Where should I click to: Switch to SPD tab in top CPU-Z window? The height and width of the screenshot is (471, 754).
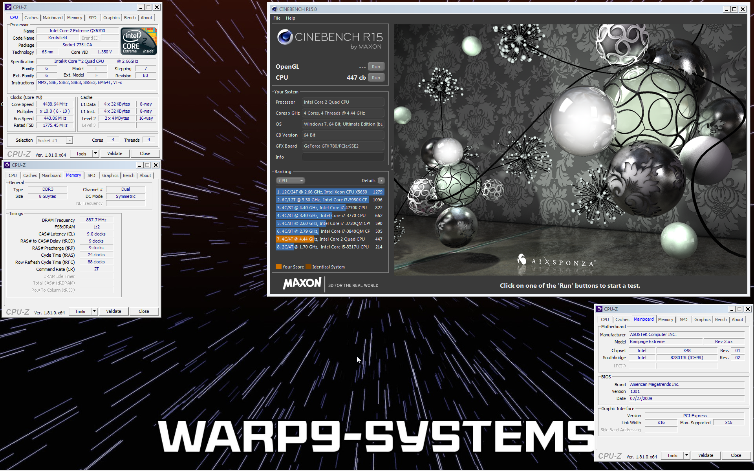(93, 18)
